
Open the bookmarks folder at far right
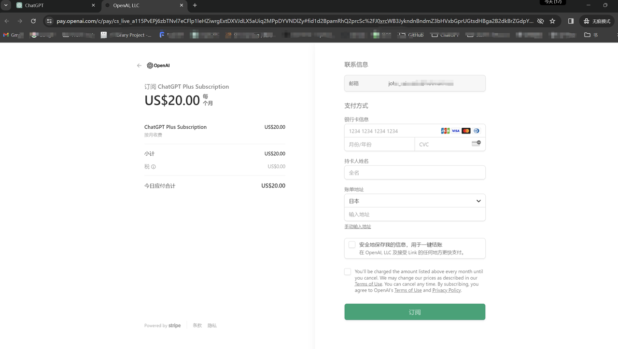(591, 35)
